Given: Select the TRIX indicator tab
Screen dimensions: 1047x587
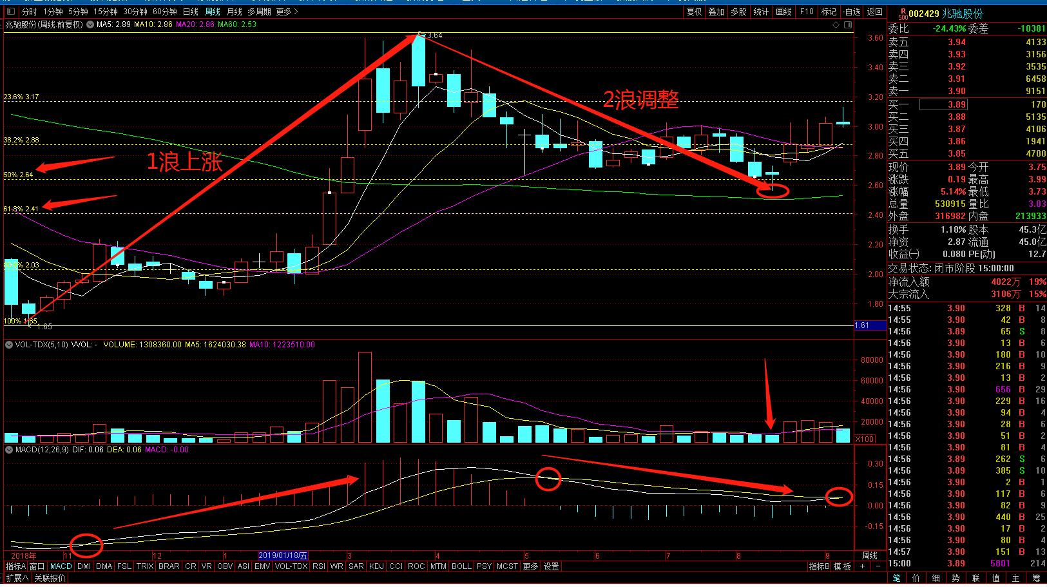Looking at the screenshot, I should [145, 566].
